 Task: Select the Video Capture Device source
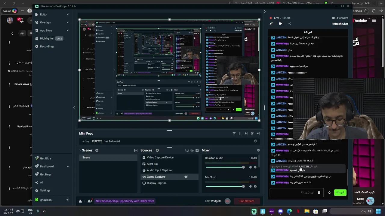[x=169, y=157]
